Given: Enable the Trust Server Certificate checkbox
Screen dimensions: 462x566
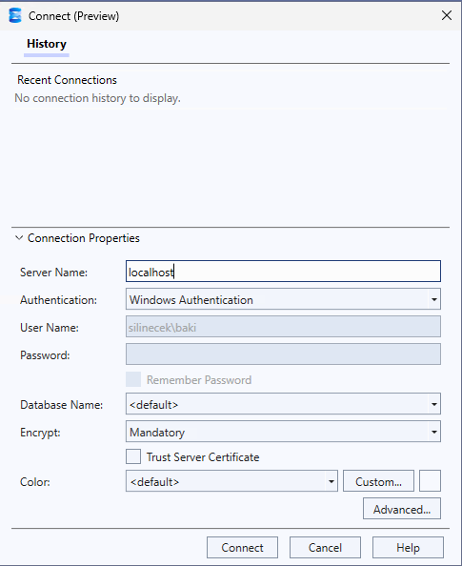Looking at the screenshot, I should pyautogui.click(x=133, y=456).
